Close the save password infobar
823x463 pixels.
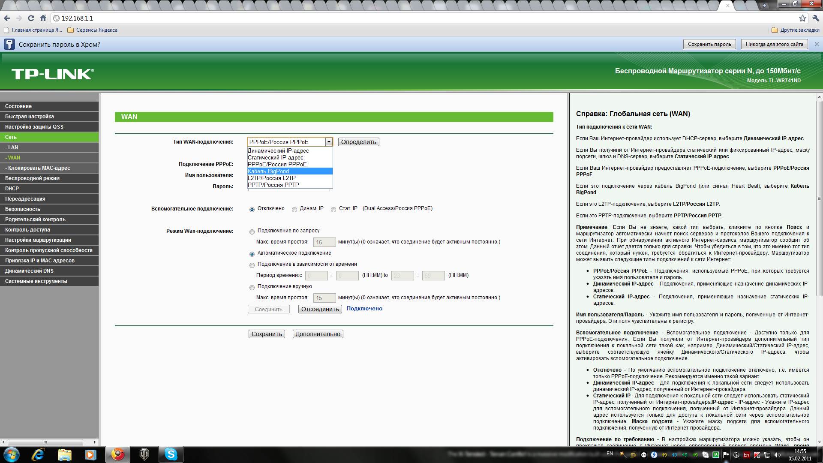point(817,44)
